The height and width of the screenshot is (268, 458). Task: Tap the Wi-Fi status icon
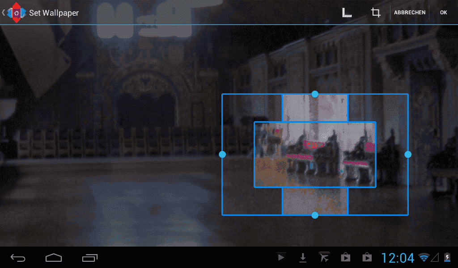coord(424,257)
